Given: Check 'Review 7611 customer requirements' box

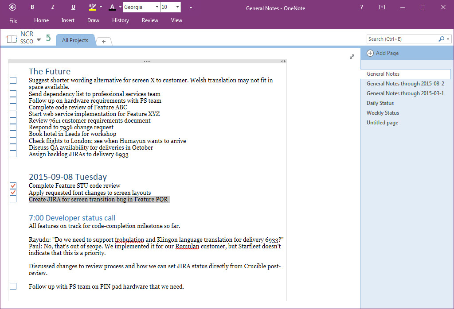Looking at the screenshot, I should click(13, 120).
